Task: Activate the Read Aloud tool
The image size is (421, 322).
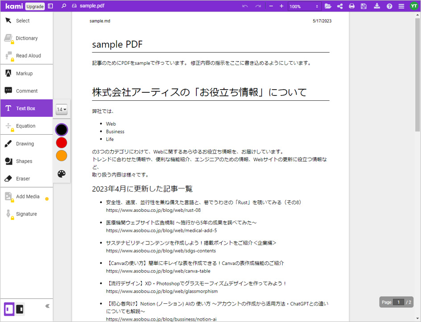Action: pos(26,56)
